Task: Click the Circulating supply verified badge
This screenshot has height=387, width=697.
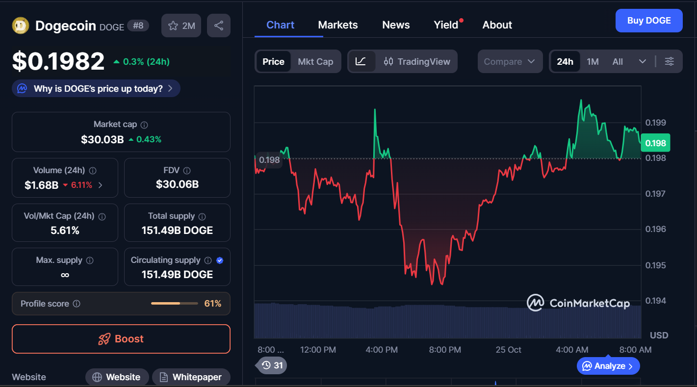Action: [220, 260]
